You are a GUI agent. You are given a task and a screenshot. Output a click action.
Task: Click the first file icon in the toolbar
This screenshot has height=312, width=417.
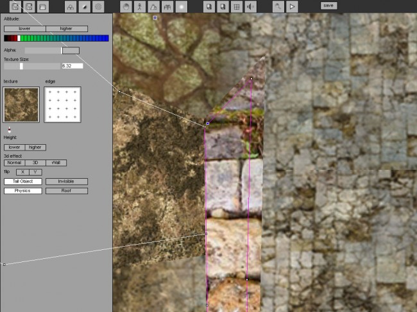pyautogui.click(x=14, y=6)
